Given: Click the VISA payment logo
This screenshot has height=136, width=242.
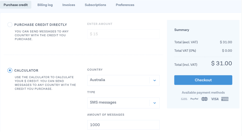Looking at the screenshot, I should coord(215,99).
